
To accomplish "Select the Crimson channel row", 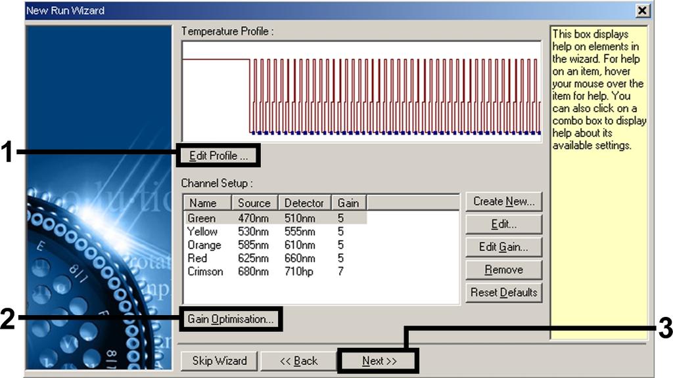I will pyautogui.click(x=275, y=271).
